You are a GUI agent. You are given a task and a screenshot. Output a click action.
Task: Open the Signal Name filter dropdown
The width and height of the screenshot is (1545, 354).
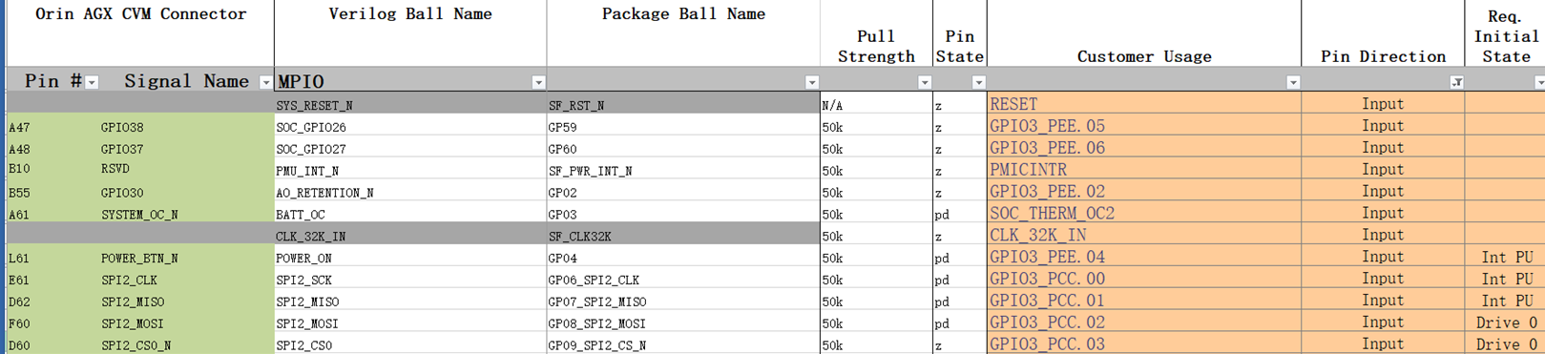click(x=265, y=83)
